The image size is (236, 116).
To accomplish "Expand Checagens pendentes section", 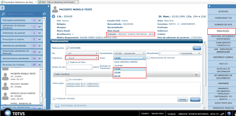I will (x=40, y=20).
